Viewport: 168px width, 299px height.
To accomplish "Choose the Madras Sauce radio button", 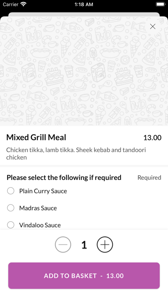I will 11,208.
